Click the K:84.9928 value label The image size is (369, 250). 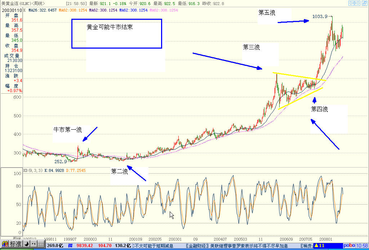click(54, 170)
